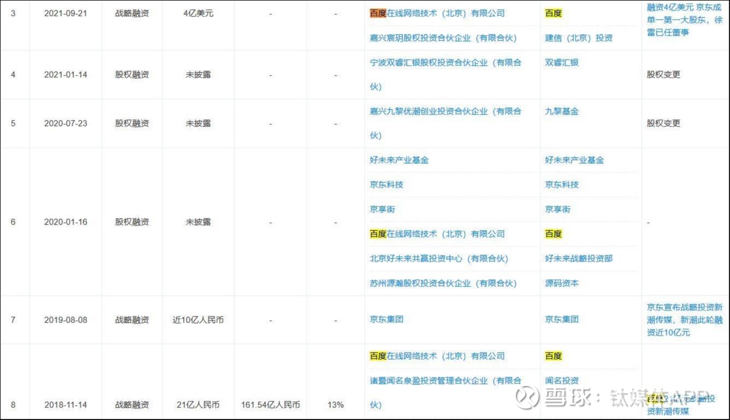Click 百度在线网络技术 investor link in the 2021-09-21 row

pyautogui.click(x=437, y=13)
